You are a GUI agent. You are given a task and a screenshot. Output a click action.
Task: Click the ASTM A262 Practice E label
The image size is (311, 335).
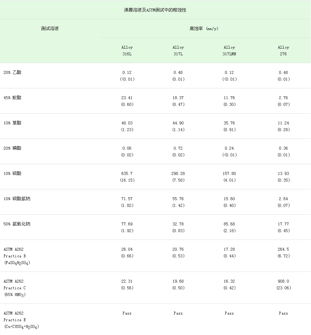point(21,320)
